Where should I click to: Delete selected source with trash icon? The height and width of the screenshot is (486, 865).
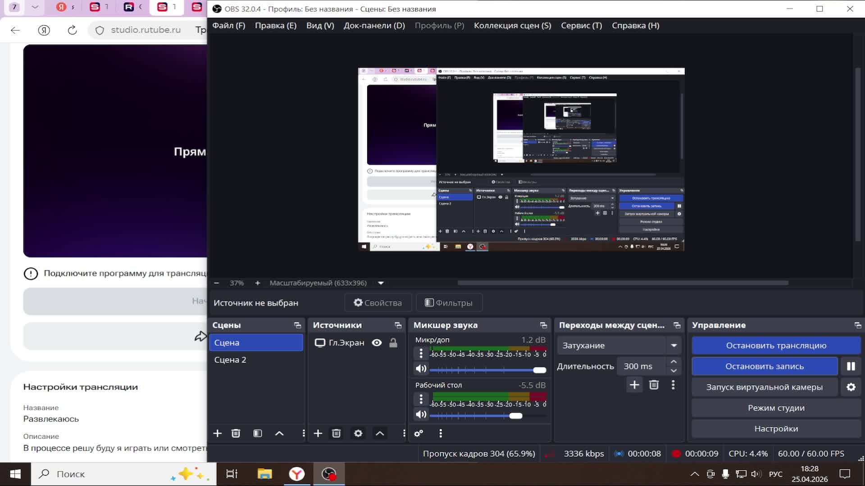(x=336, y=433)
